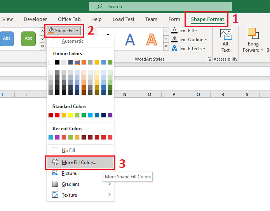This screenshot has width=270, height=211.
Task: Click the Texture fill icon
Action: click(x=55, y=195)
